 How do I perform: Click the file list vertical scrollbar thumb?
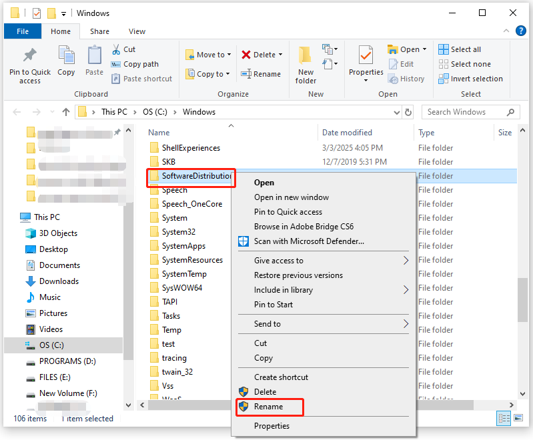point(522,300)
